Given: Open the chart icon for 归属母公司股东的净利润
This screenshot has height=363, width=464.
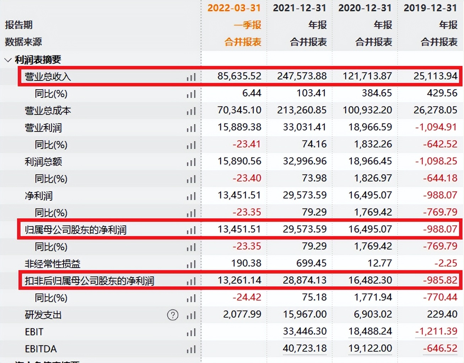Looking at the screenshot, I should pyautogui.click(x=191, y=230).
